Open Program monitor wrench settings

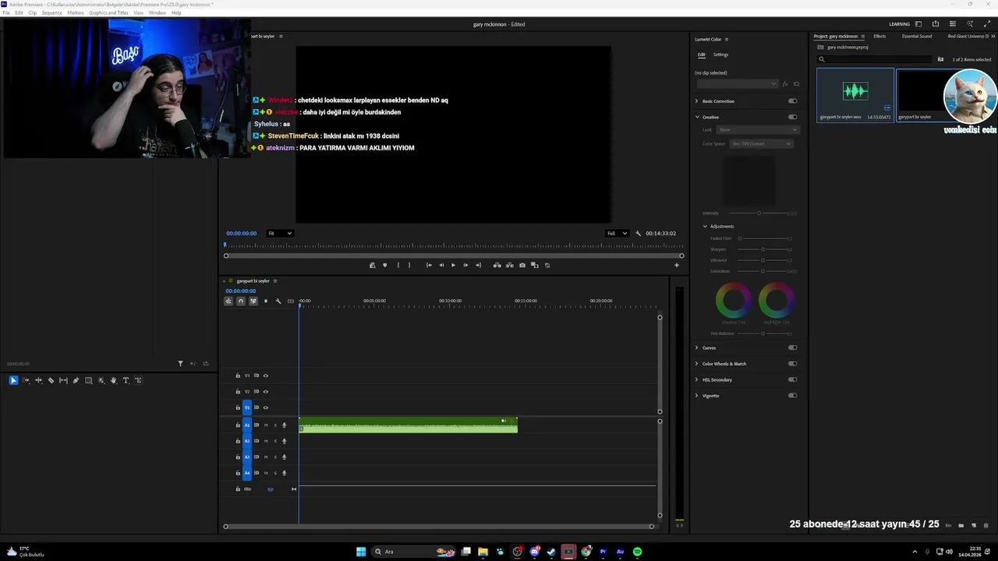point(638,233)
